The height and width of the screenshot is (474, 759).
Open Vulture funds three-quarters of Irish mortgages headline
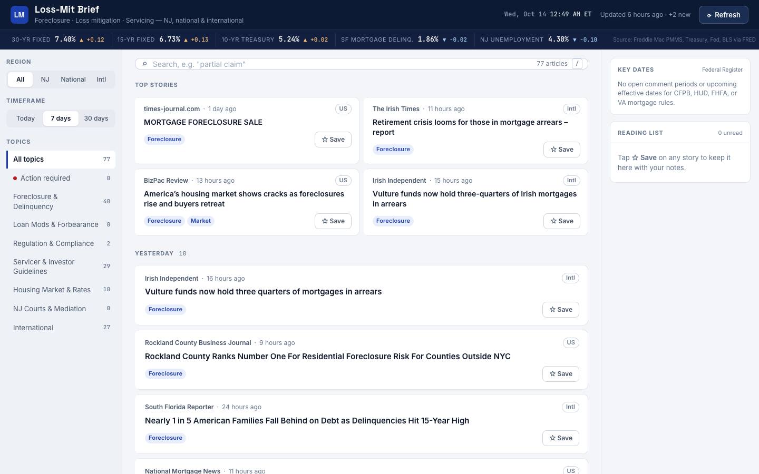pyautogui.click(x=474, y=199)
